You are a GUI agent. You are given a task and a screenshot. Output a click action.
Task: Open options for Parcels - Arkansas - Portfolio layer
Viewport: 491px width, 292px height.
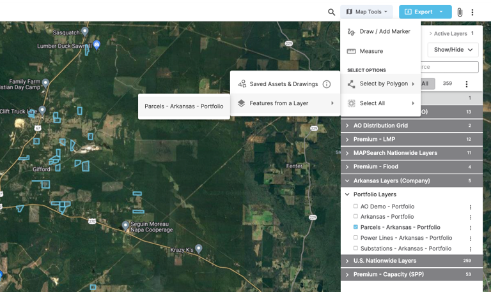pyautogui.click(x=471, y=228)
